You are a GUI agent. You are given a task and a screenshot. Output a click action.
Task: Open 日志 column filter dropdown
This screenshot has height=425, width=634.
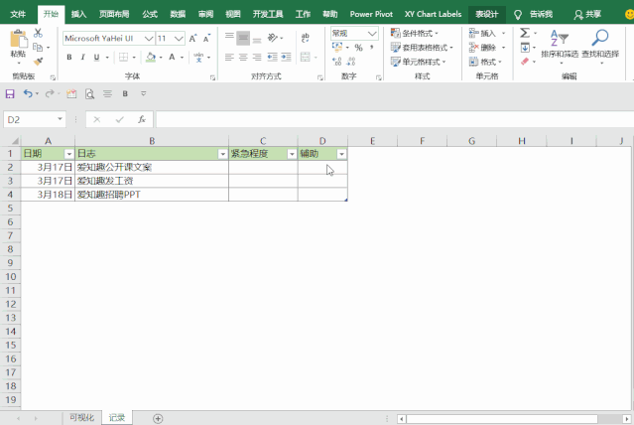[222, 154]
